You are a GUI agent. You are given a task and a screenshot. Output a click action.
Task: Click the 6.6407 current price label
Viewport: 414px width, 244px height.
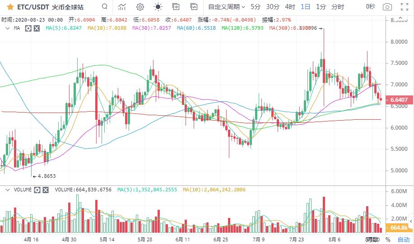[x=400, y=100]
